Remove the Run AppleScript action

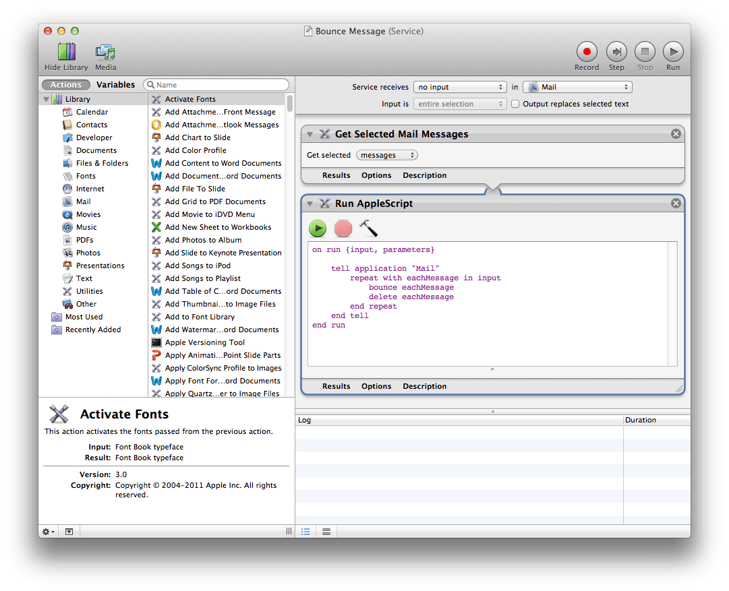tap(676, 203)
